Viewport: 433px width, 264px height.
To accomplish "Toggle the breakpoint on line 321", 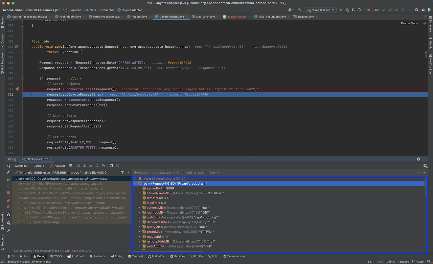I will pyautogui.click(x=17, y=89).
